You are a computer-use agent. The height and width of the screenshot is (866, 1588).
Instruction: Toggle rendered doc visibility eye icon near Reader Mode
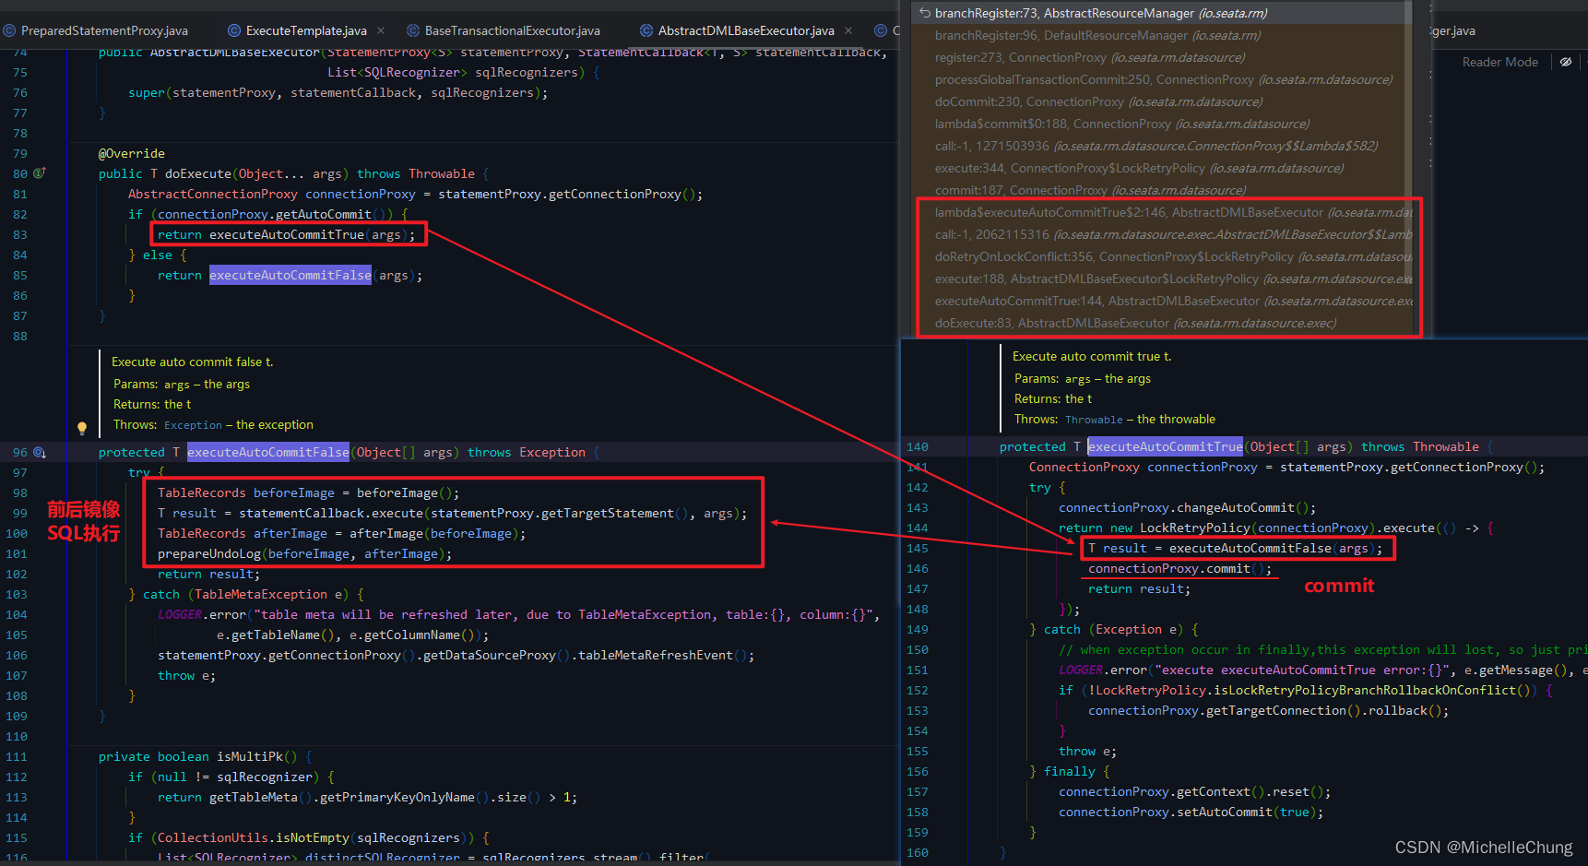(1566, 62)
